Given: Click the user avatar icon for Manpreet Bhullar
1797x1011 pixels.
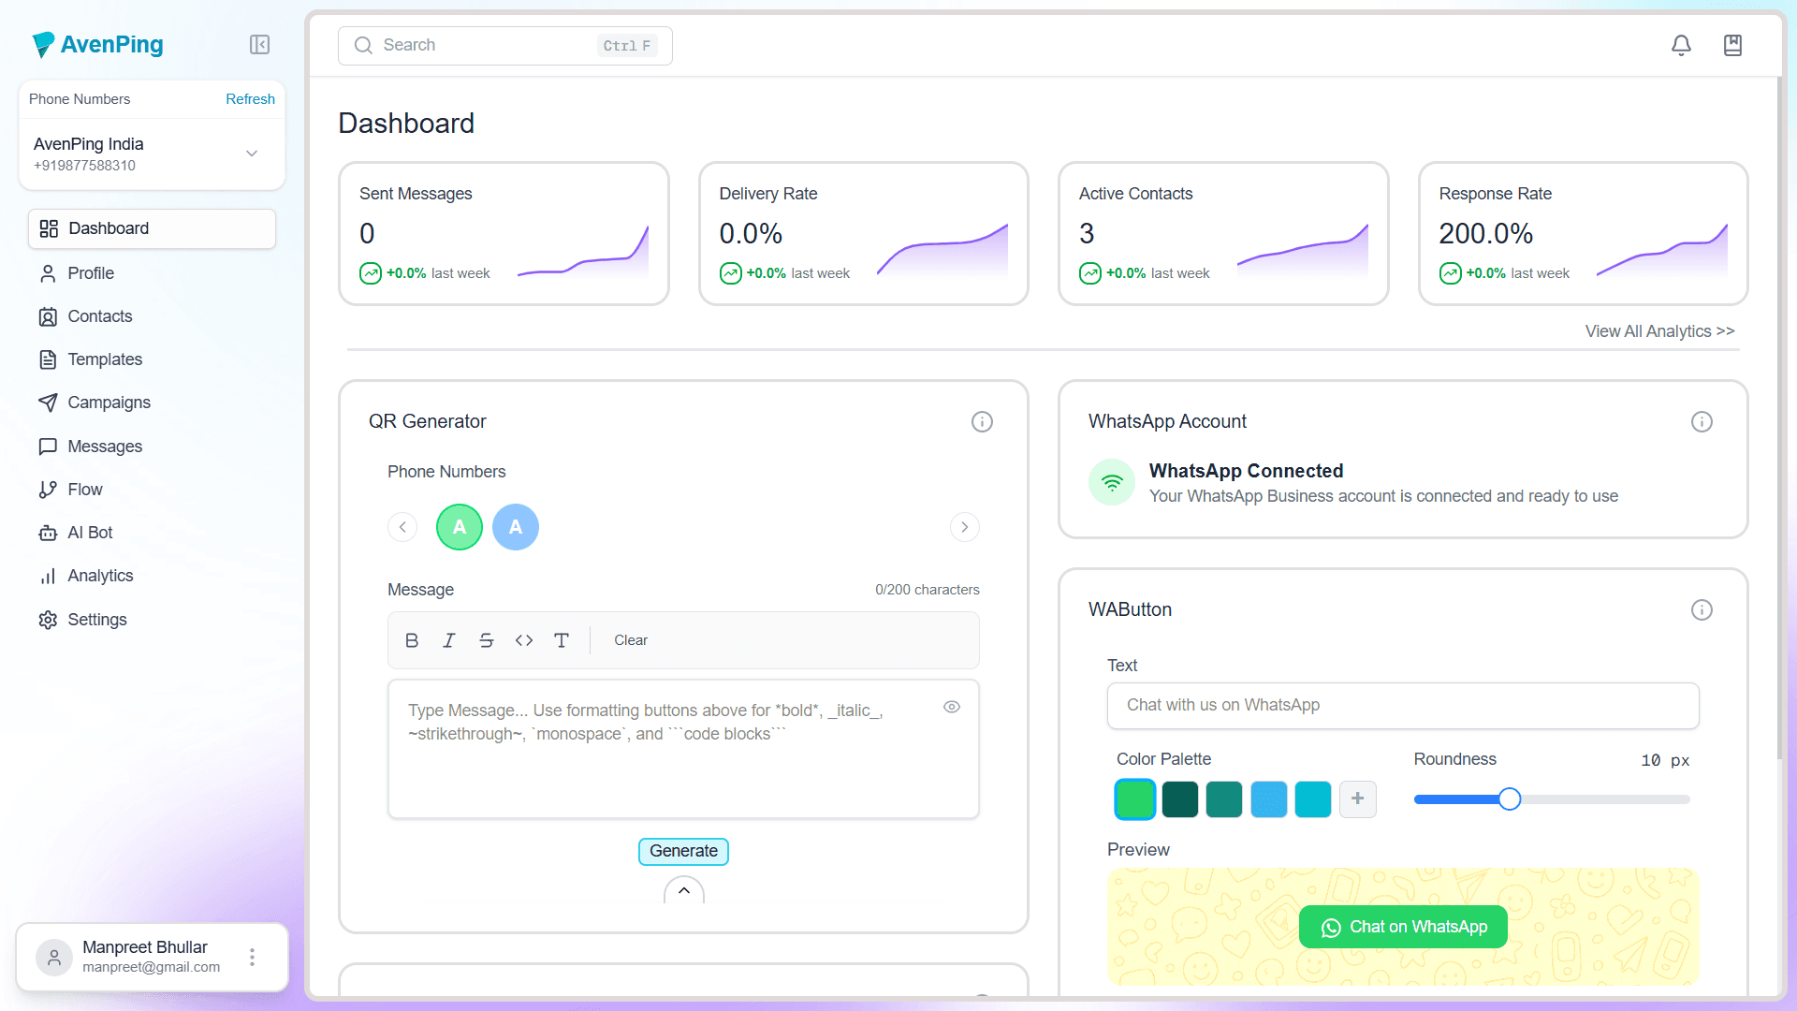Looking at the screenshot, I should [x=54, y=957].
